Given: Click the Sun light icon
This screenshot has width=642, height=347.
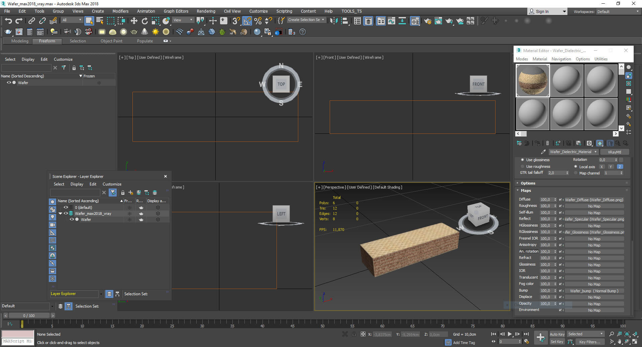Looking at the screenshot, I should [155, 32].
